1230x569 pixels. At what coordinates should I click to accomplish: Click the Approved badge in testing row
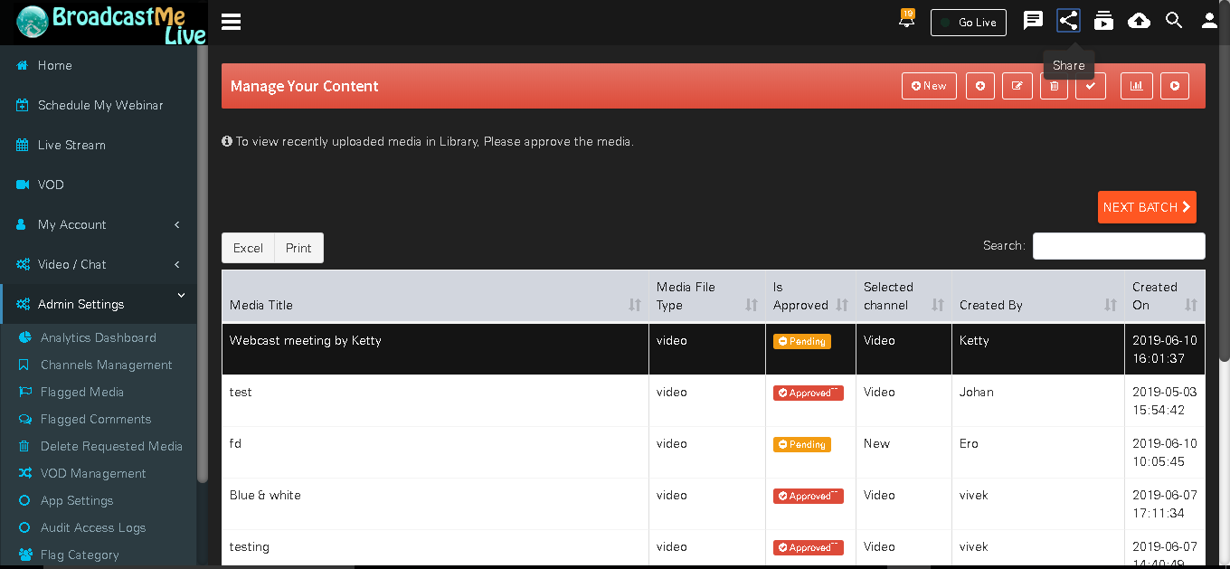[x=808, y=547]
